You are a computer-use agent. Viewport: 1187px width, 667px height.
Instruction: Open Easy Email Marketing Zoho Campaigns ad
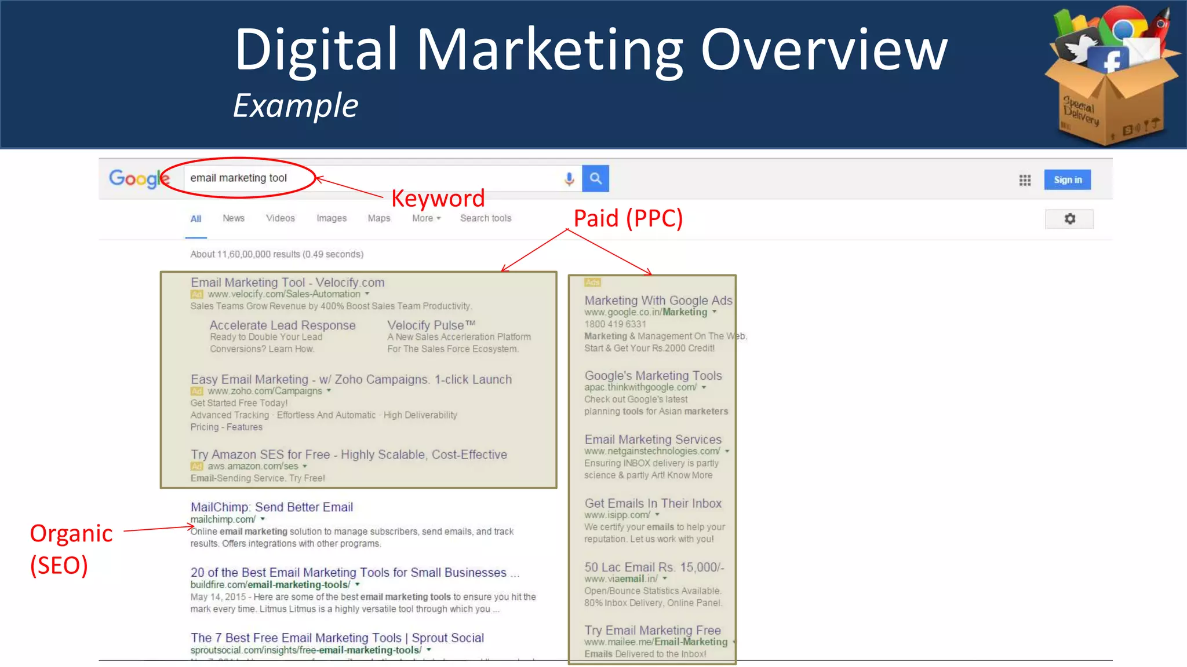click(x=351, y=379)
